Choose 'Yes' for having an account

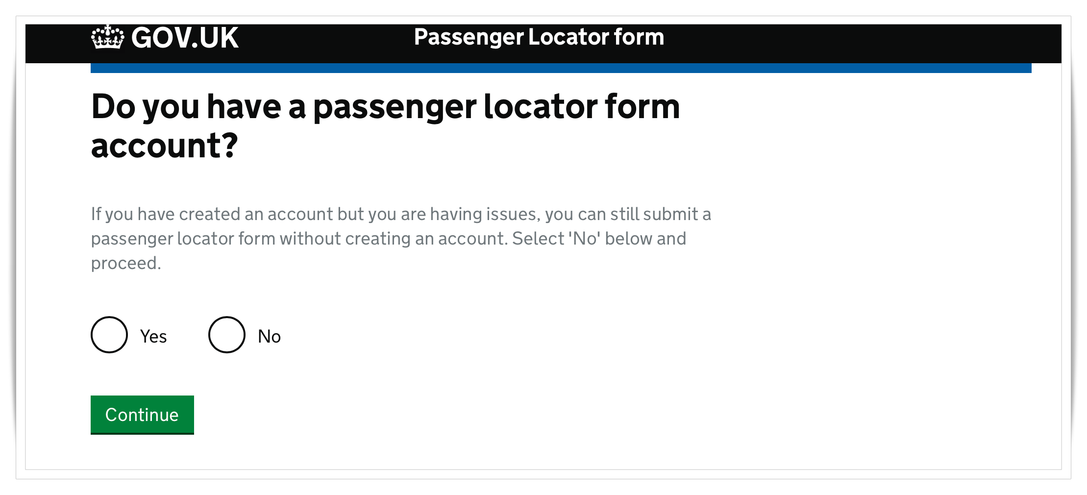click(109, 335)
